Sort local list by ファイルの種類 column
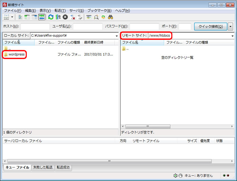Image resolution: width=237 pixels, height=181 pixels. tap(69, 42)
